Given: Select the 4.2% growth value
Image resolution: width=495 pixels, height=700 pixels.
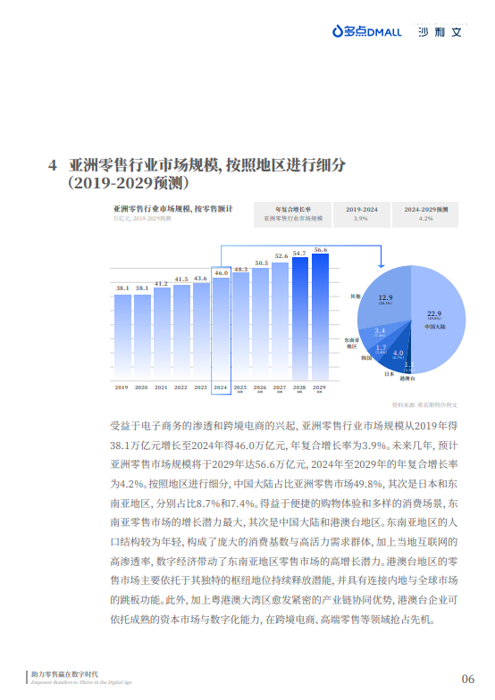Looking at the screenshot, I should pyautogui.click(x=425, y=219).
